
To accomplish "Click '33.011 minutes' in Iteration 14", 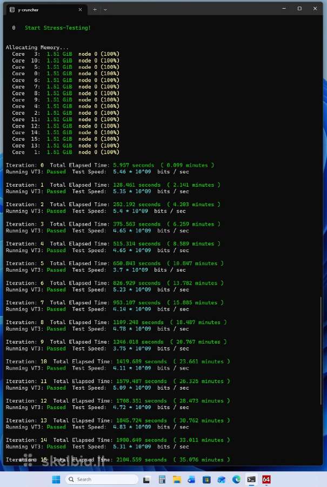I will (x=202, y=440).
